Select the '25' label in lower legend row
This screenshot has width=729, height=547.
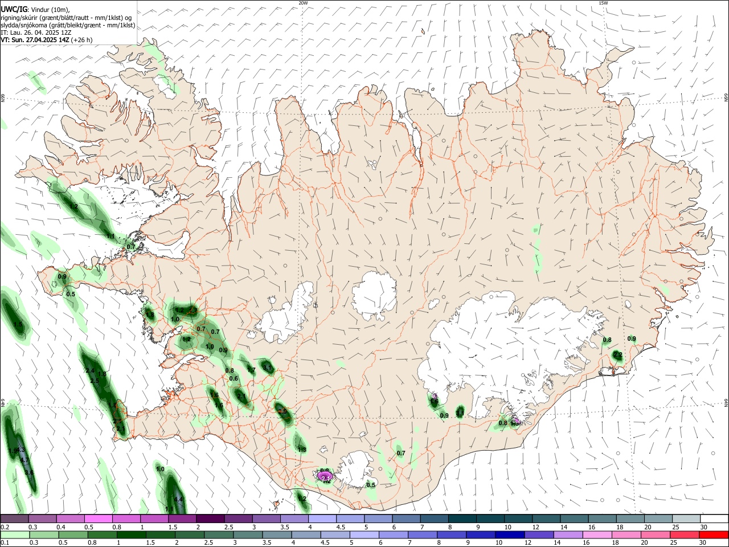pos(674,543)
